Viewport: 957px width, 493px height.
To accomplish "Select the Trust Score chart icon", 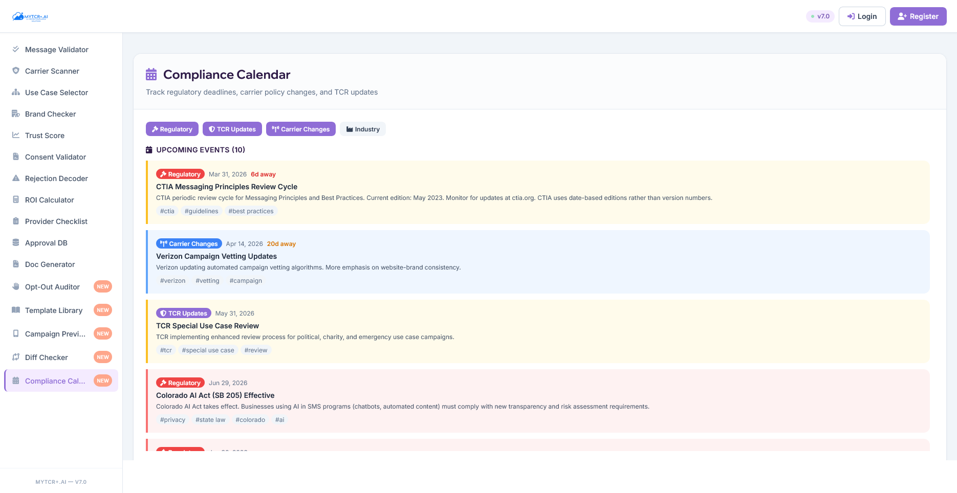I will [x=16, y=135].
